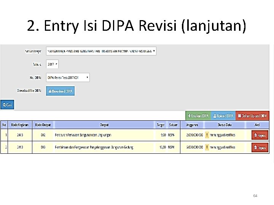
Task: Click the NSPK unit in the 15,00 row
Action: tap(171, 147)
